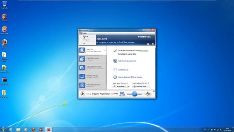This screenshot has height=132, width=234.
Task: Click the green protection checkmark icon
Action: pyautogui.click(x=115, y=51)
